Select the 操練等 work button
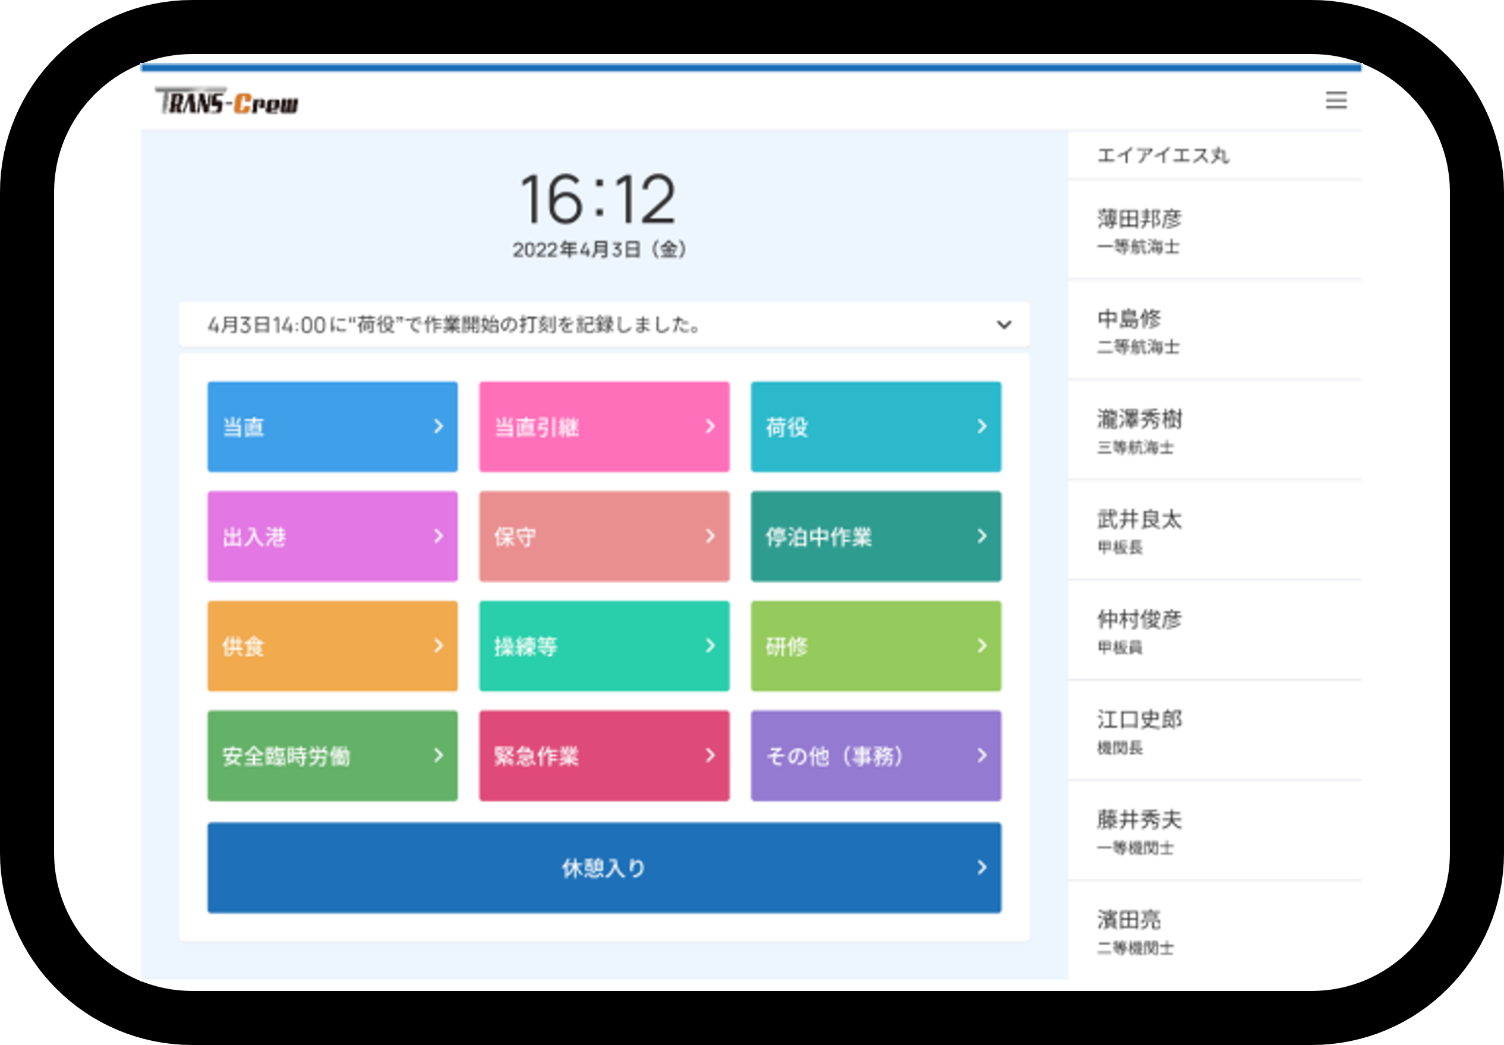1504x1045 pixels. pyautogui.click(x=604, y=646)
